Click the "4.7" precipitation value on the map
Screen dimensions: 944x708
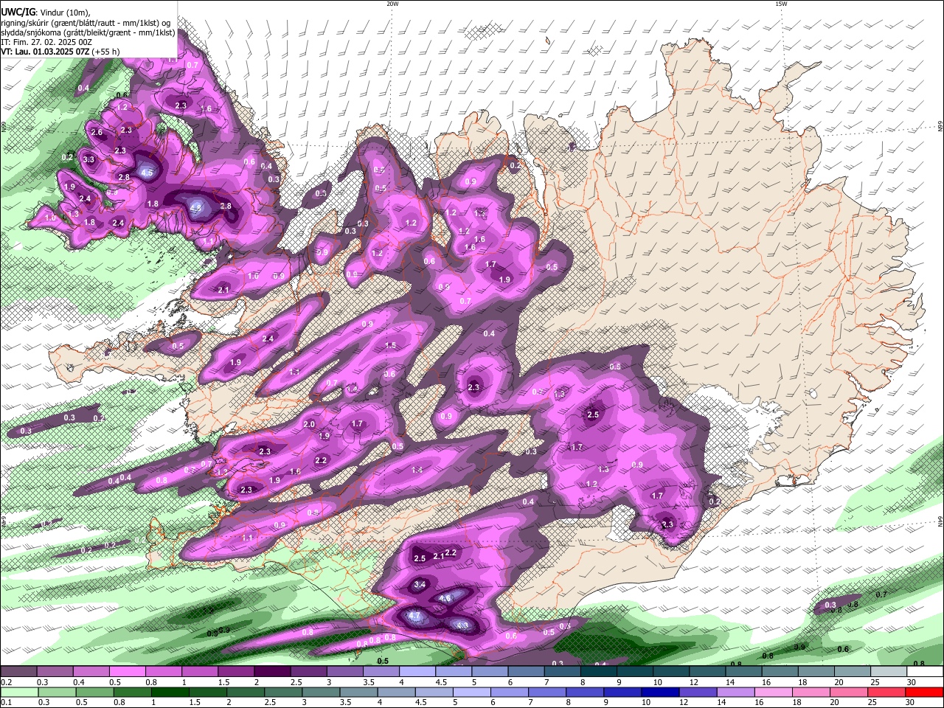(x=414, y=616)
